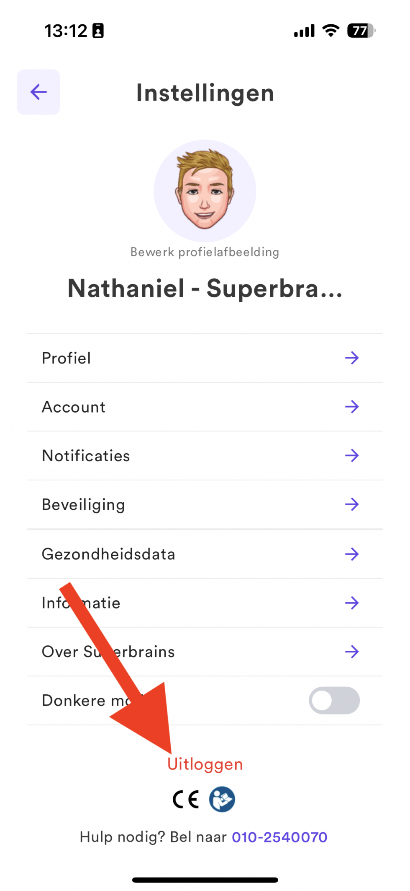Image resolution: width=410 pixels, height=891 pixels.
Task: Tap the Nathaniel - Superbra... name heading
Action: pos(205,289)
